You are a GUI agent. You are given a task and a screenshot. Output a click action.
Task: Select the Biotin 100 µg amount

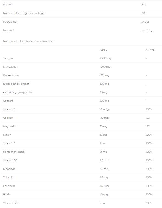coord(104,195)
